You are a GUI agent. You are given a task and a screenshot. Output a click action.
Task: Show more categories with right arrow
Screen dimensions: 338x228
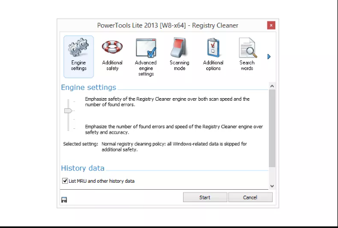269,57
